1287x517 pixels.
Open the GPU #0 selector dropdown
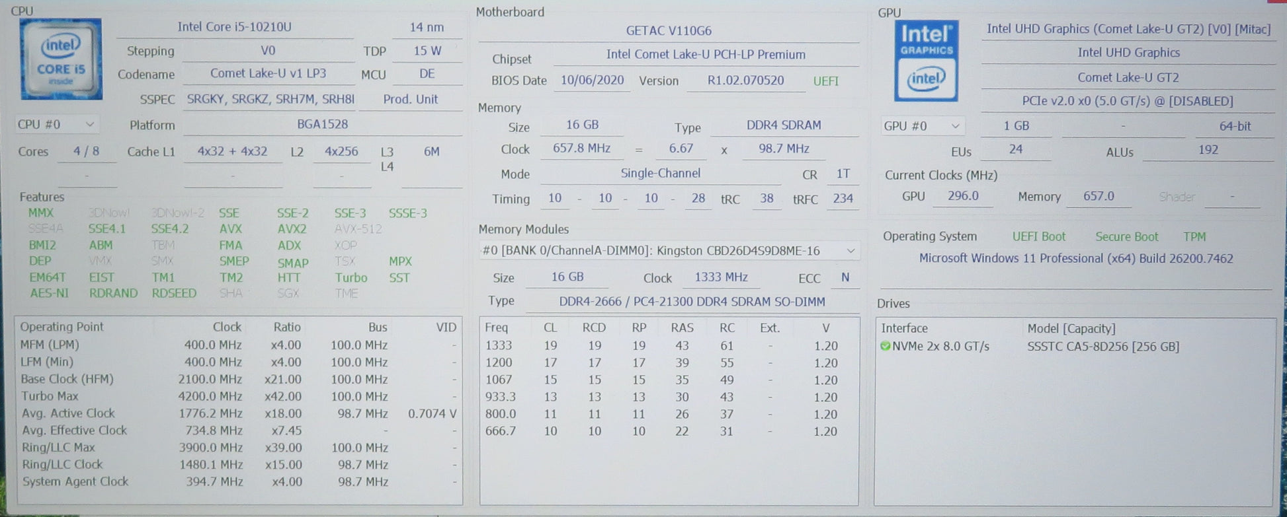[921, 126]
